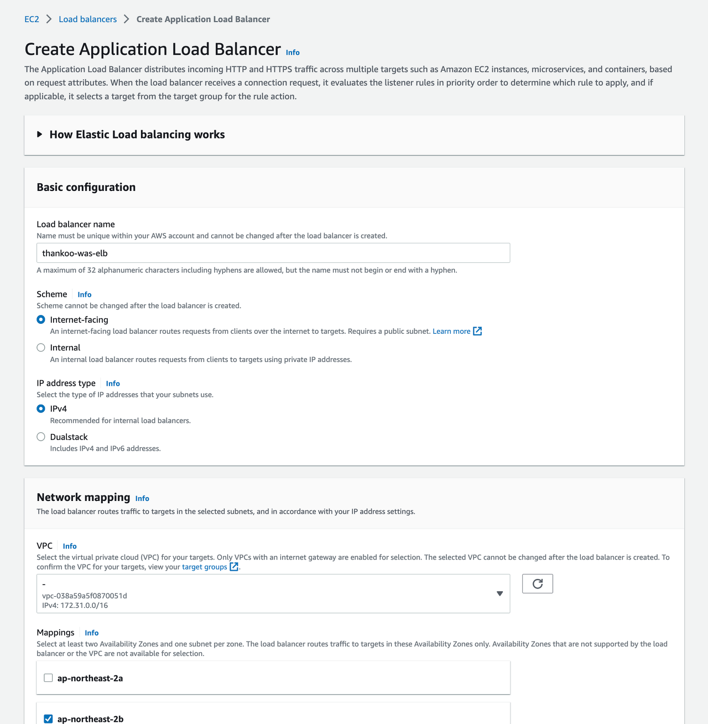Screen dimensions: 708x724
Task: Select the Internal scheme radio button
Action: pyautogui.click(x=41, y=348)
